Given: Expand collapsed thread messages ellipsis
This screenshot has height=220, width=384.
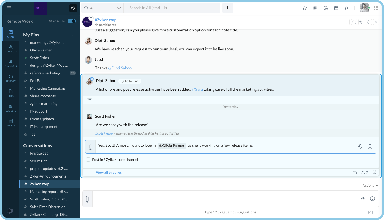Looking at the screenshot, I should click(89, 100).
